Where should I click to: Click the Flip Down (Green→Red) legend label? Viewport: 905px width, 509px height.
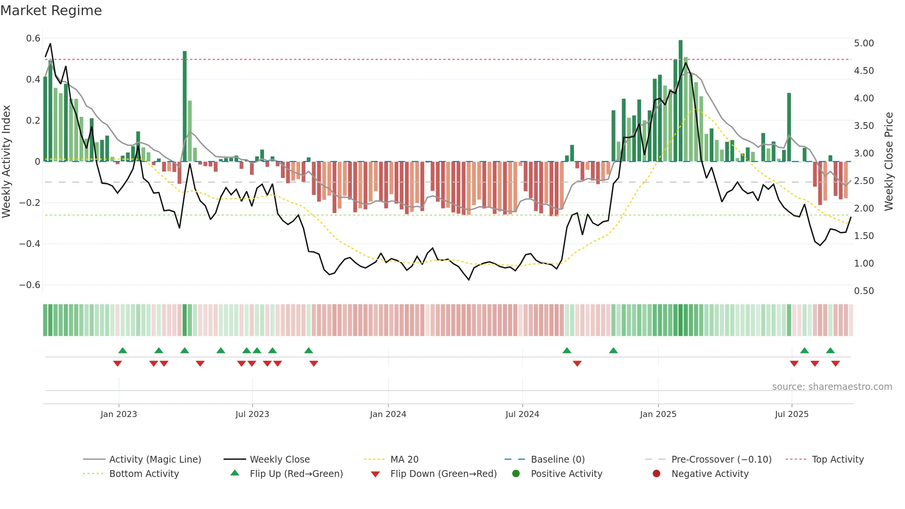[443, 474]
